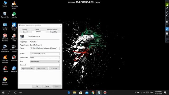Open the drawing color picker swatch
The height and width of the screenshot is (95, 169).
click(167, 34)
